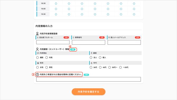The image size is (177, 100).
Task: Click the 必須 badge on 携帯番号
Action: pos(102,37)
